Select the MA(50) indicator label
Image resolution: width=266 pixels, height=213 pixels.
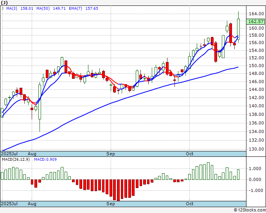pyautogui.click(x=43, y=9)
